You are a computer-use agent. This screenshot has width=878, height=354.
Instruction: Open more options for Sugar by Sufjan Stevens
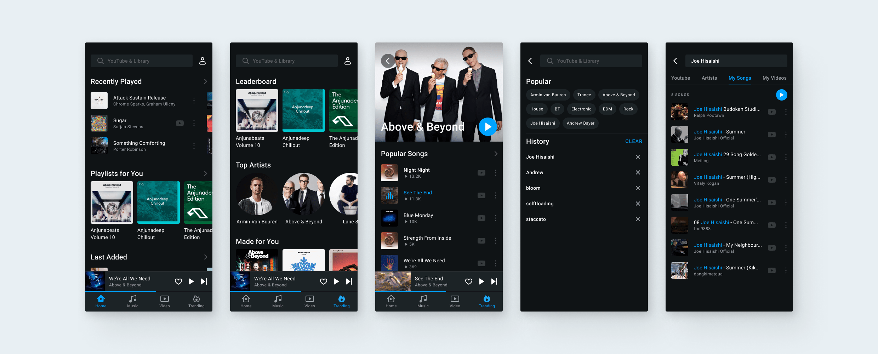point(194,123)
